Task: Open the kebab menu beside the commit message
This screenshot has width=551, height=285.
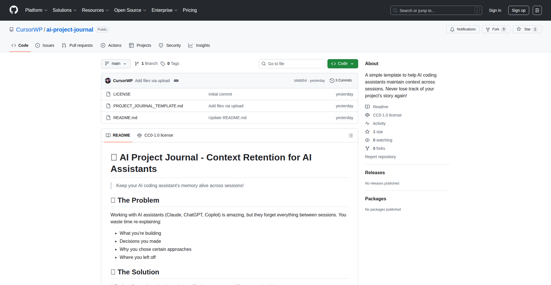Action: [x=176, y=81]
